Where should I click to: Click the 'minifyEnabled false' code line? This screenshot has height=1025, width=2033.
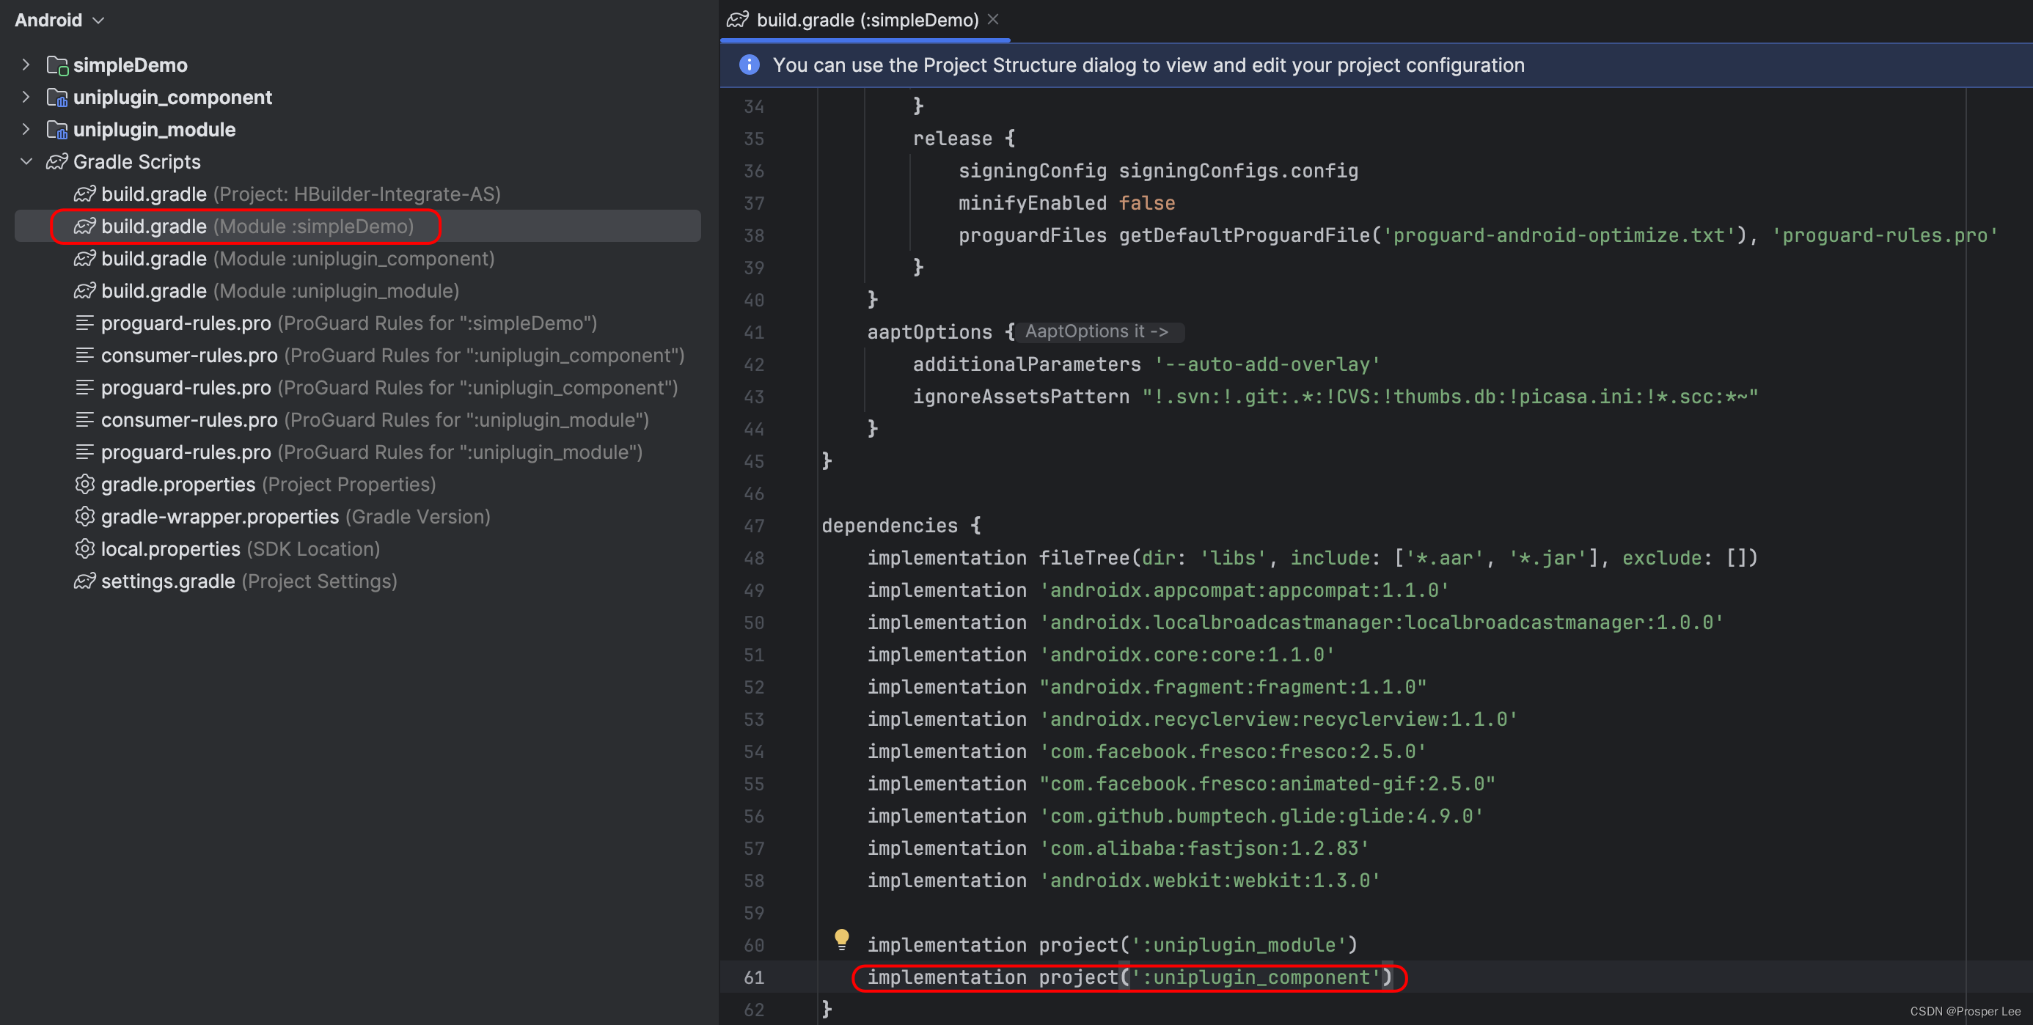pyautogui.click(x=1066, y=203)
